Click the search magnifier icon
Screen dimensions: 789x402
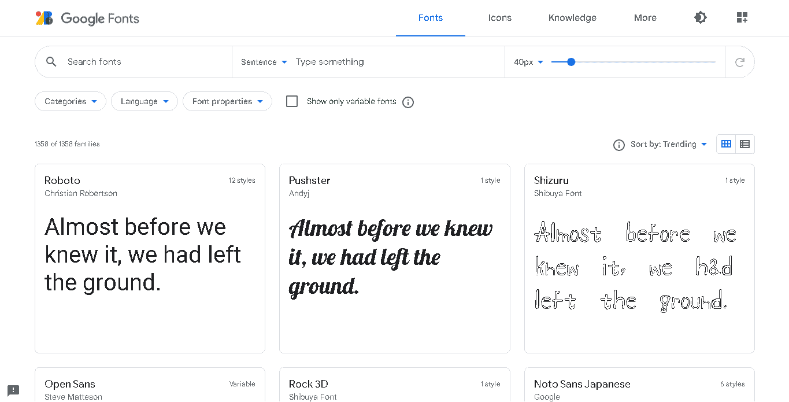tap(51, 62)
